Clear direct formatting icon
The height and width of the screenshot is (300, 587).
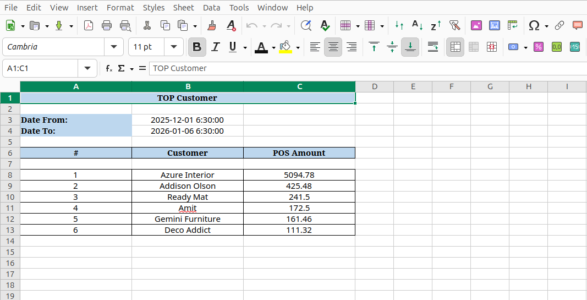click(231, 26)
